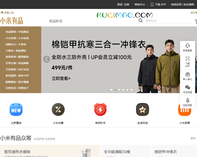197x157 pixels.
Task: Click 有品秒杀 nav link in header
Action: coord(56,21)
